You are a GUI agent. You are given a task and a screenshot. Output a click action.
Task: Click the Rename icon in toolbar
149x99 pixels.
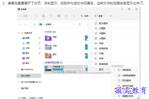pyautogui.click(x=59, y=16)
